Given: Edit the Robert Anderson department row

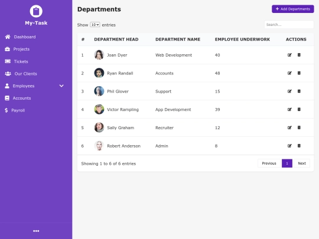Looking at the screenshot, I should pos(289,146).
